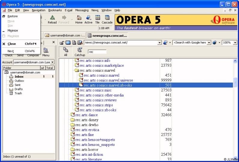The height and width of the screenshot is (162, 239).
Task: Click the Search with Google field
Action: pos(190,43)
